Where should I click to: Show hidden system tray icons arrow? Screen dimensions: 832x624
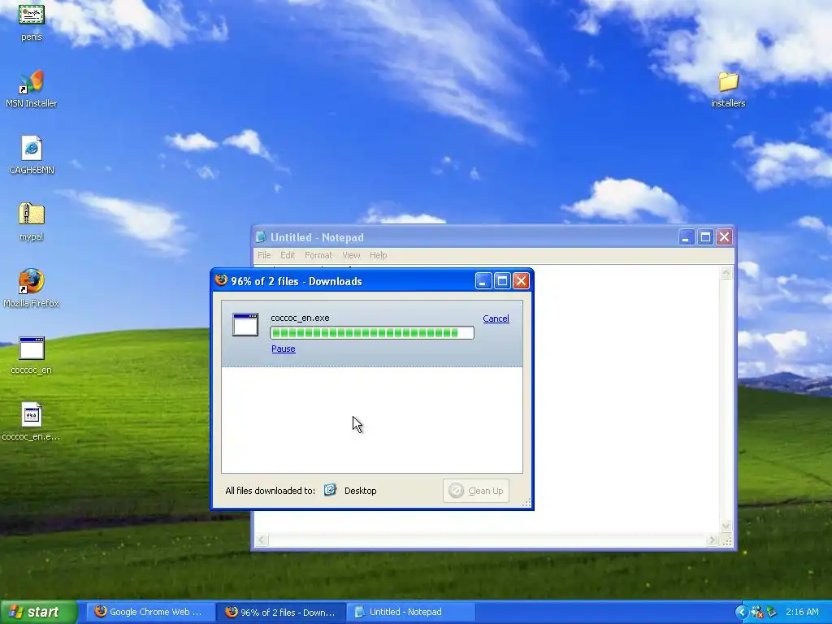click(741, 613)
